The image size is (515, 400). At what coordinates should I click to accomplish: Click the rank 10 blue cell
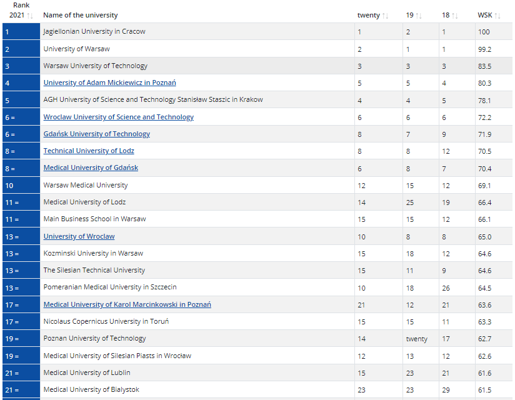21,185
